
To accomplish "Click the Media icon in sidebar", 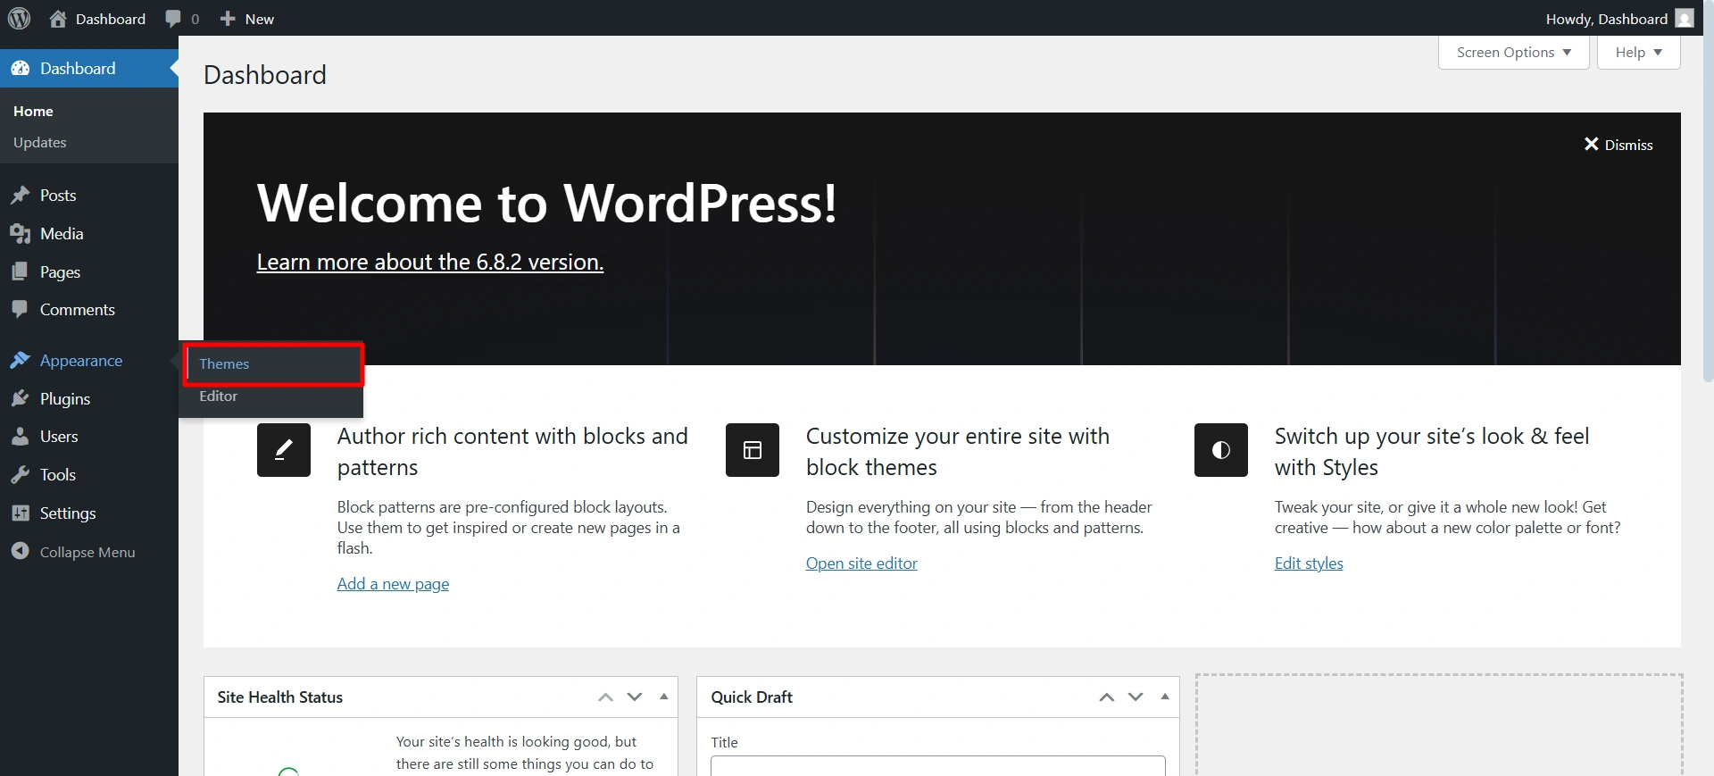I will [x=20, y=234].
